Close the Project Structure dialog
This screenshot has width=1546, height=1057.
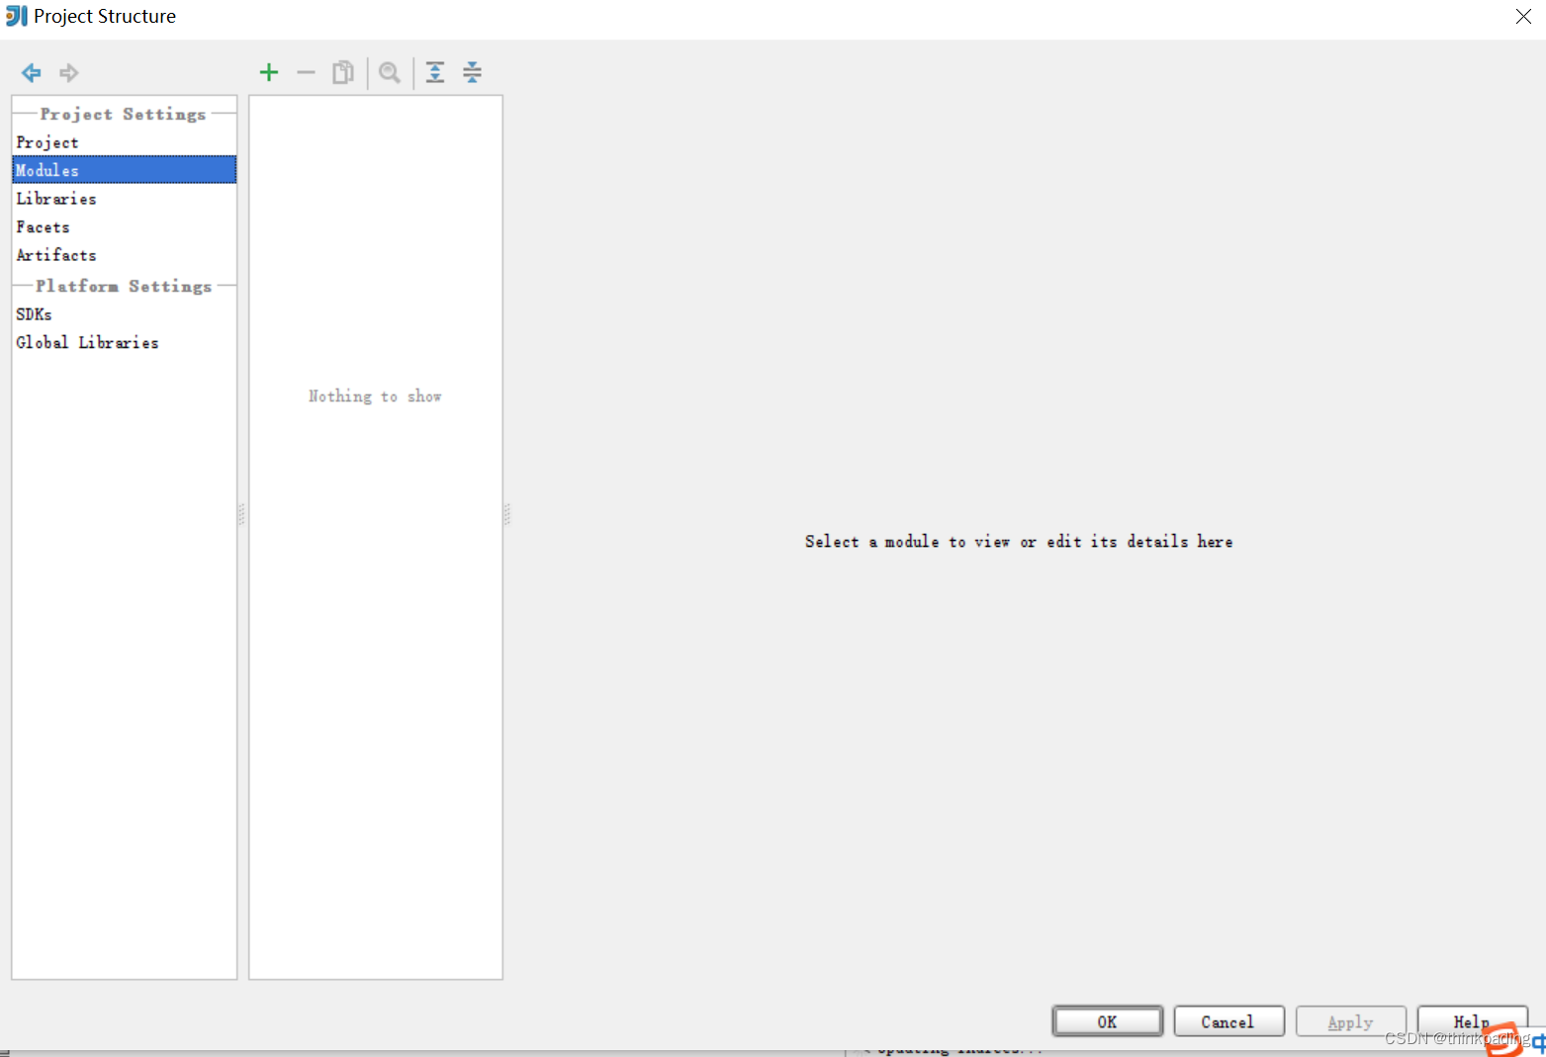click(x=1523, y=16)
